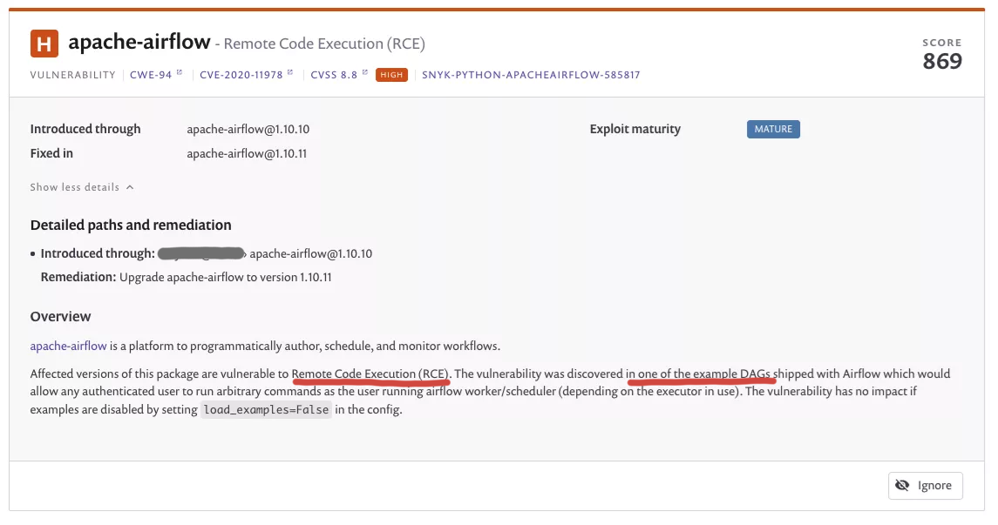
Task: Click the MATURE exploit maturity badge
Action: pos(772,128)
